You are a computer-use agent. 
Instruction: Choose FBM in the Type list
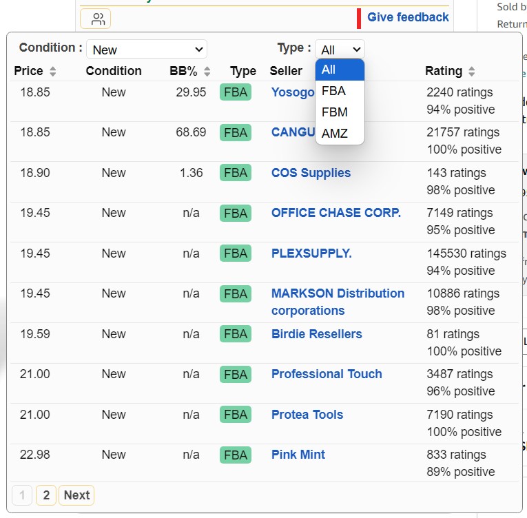[x=340, y=112]
